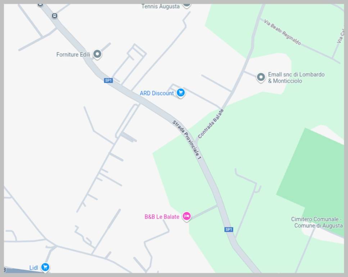Click the Forniture Edili text label
The height and width of the screenshot is (277, 348).
[x=73, y=54]
